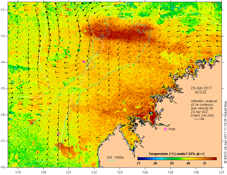Viewport: 227px width, 175px height.
Task: Select the velocity scale reference arrow in legend
Action: pyautogui.click(x=199, y=119)
